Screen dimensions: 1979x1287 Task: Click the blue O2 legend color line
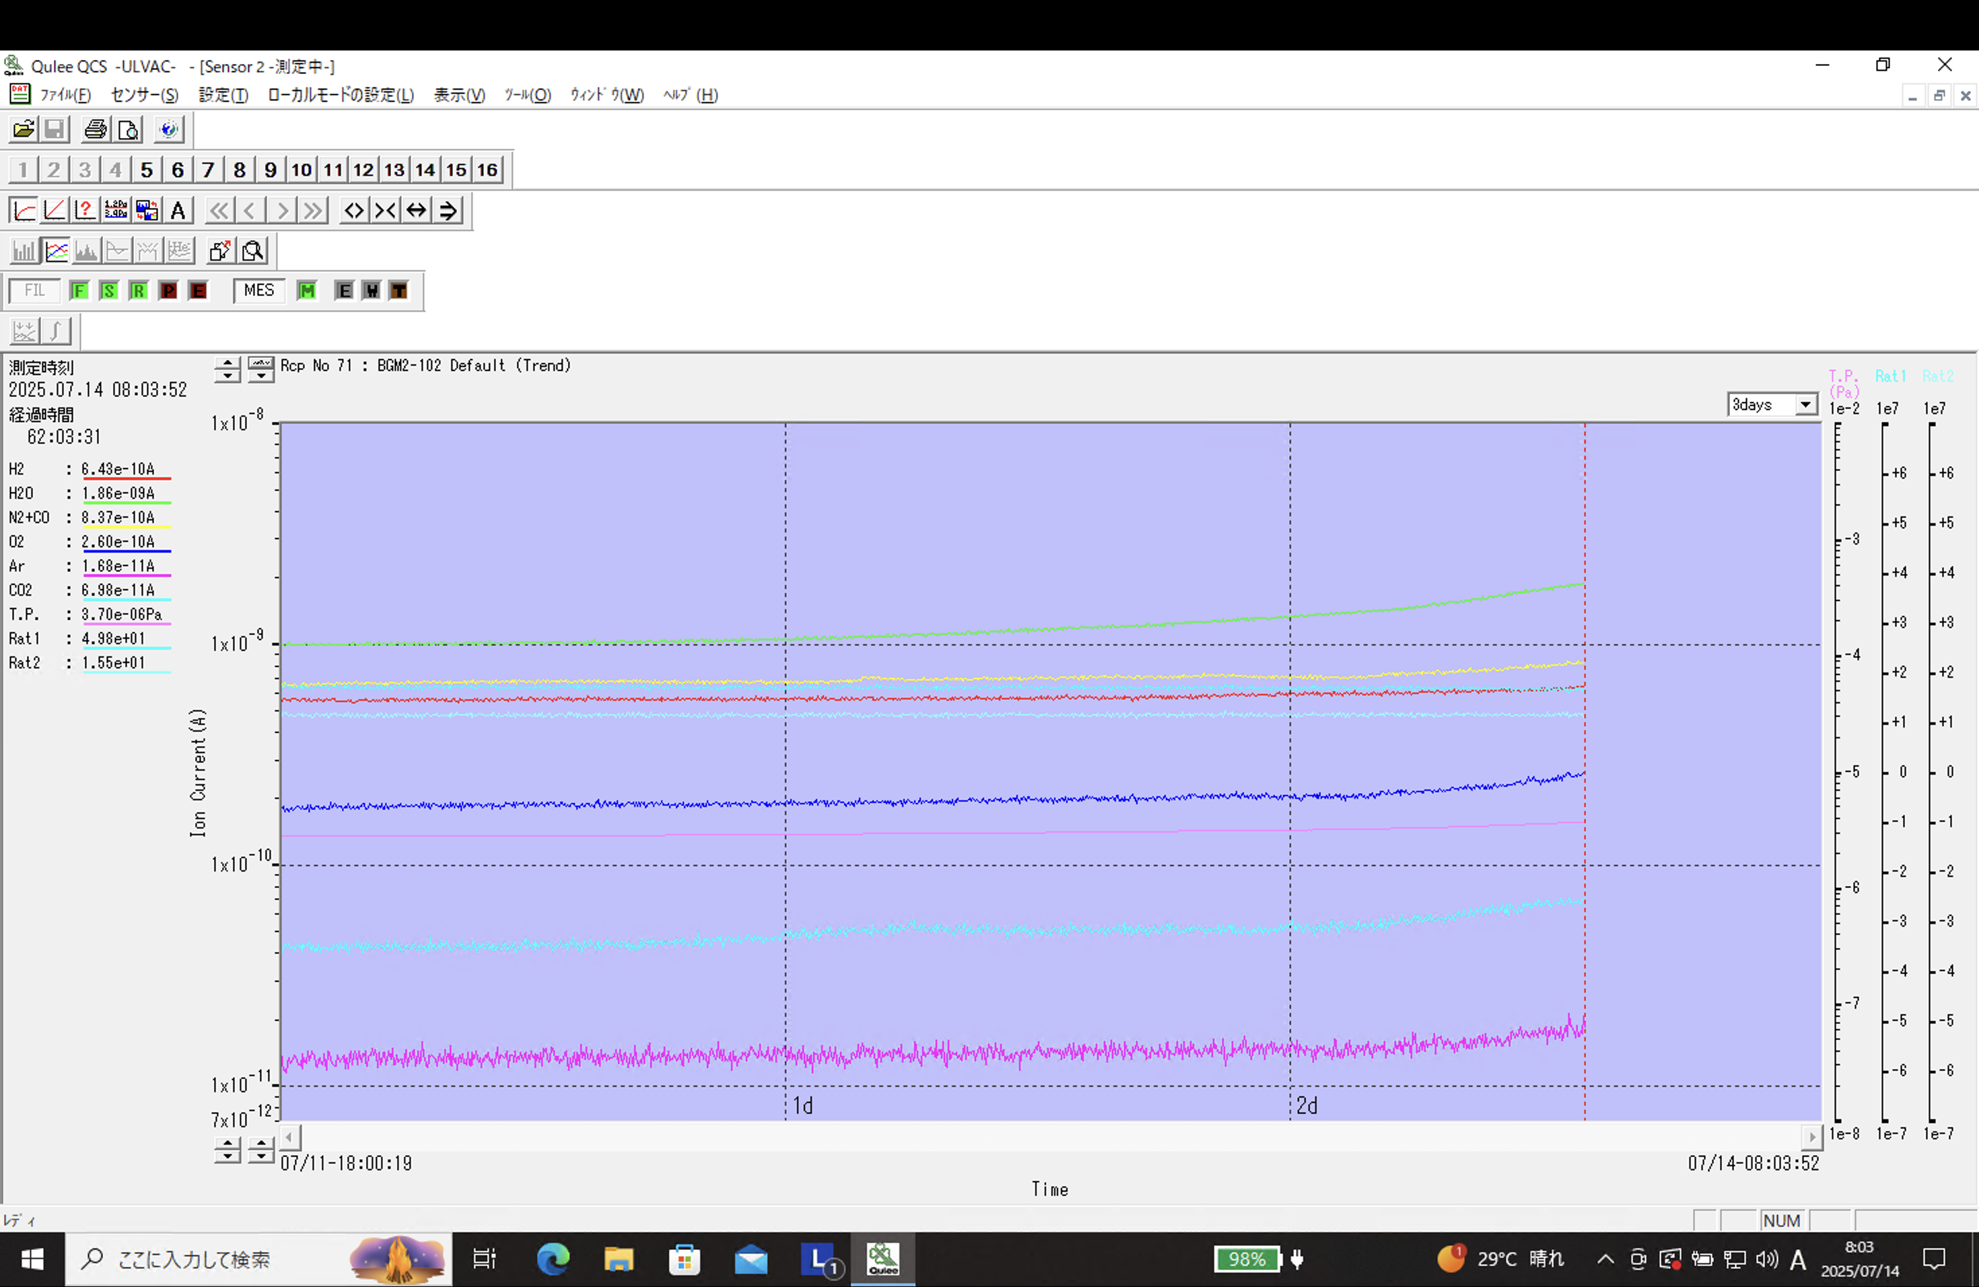click(x=127, y=551)
